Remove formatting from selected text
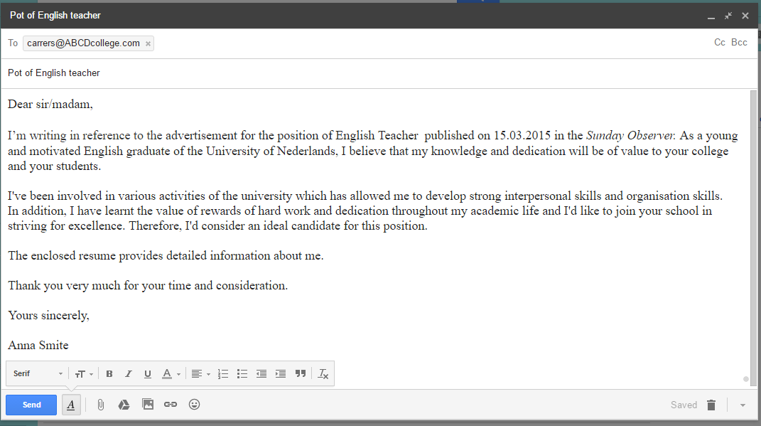Viewport: 761px width, 426px height. click(323, 373)
